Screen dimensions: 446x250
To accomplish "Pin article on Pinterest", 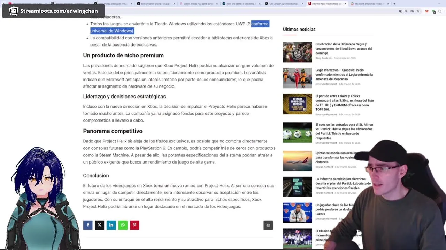I will click(134, 225).
